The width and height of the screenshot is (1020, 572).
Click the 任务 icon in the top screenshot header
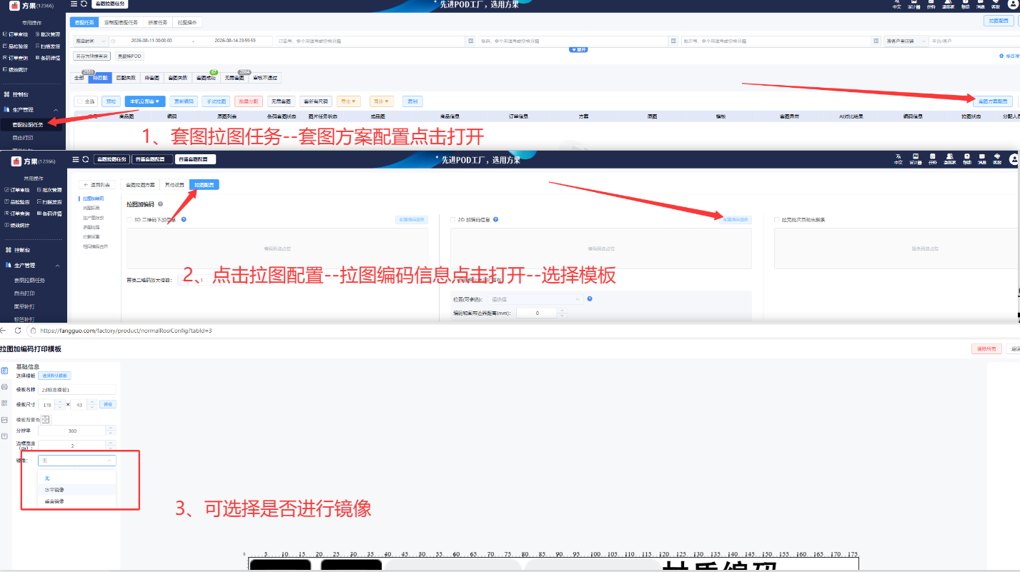click(931, 4)
